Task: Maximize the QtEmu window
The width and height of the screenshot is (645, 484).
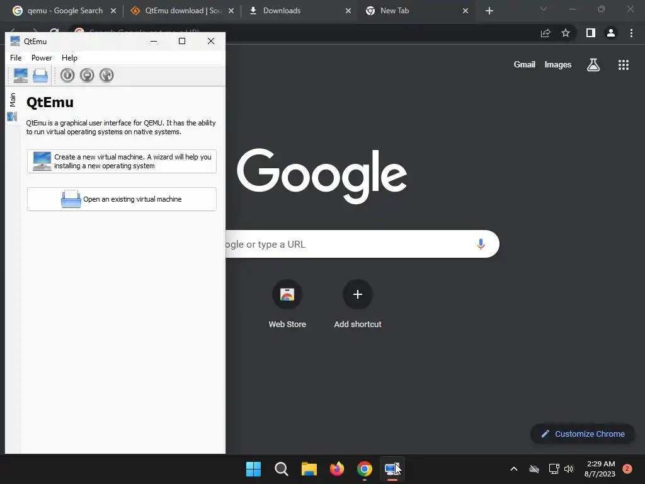Action: [x=182, y=41]
